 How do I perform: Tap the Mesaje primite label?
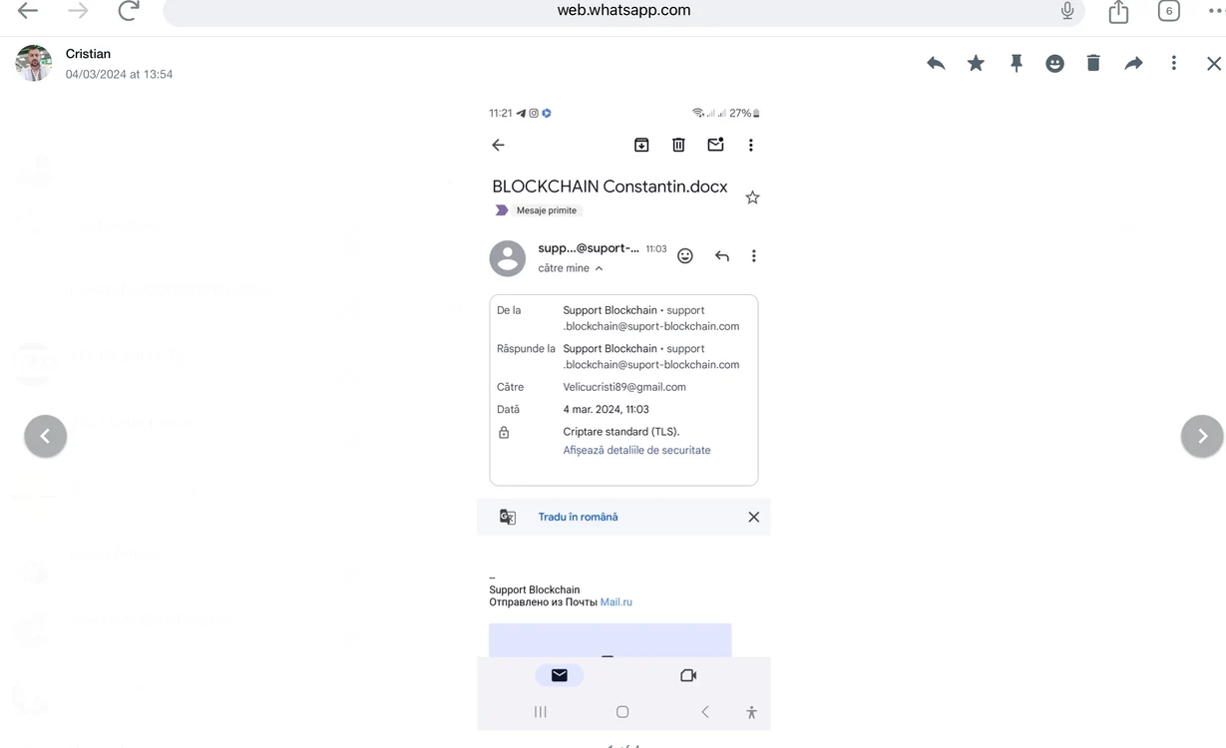coord(546,210)
